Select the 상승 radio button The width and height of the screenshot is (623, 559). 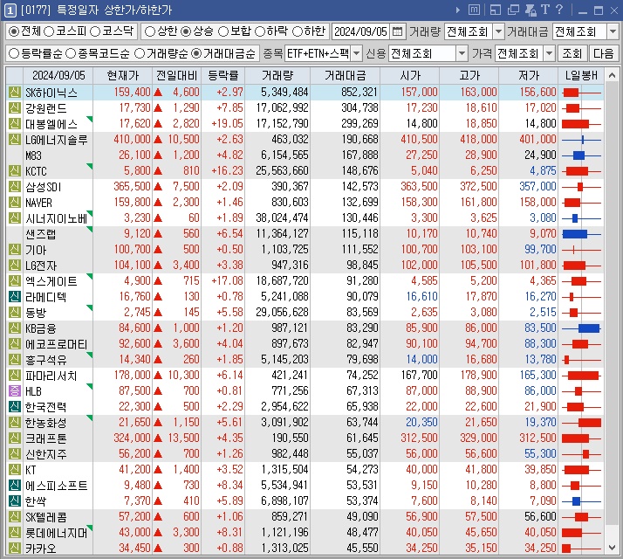point(186,31)
